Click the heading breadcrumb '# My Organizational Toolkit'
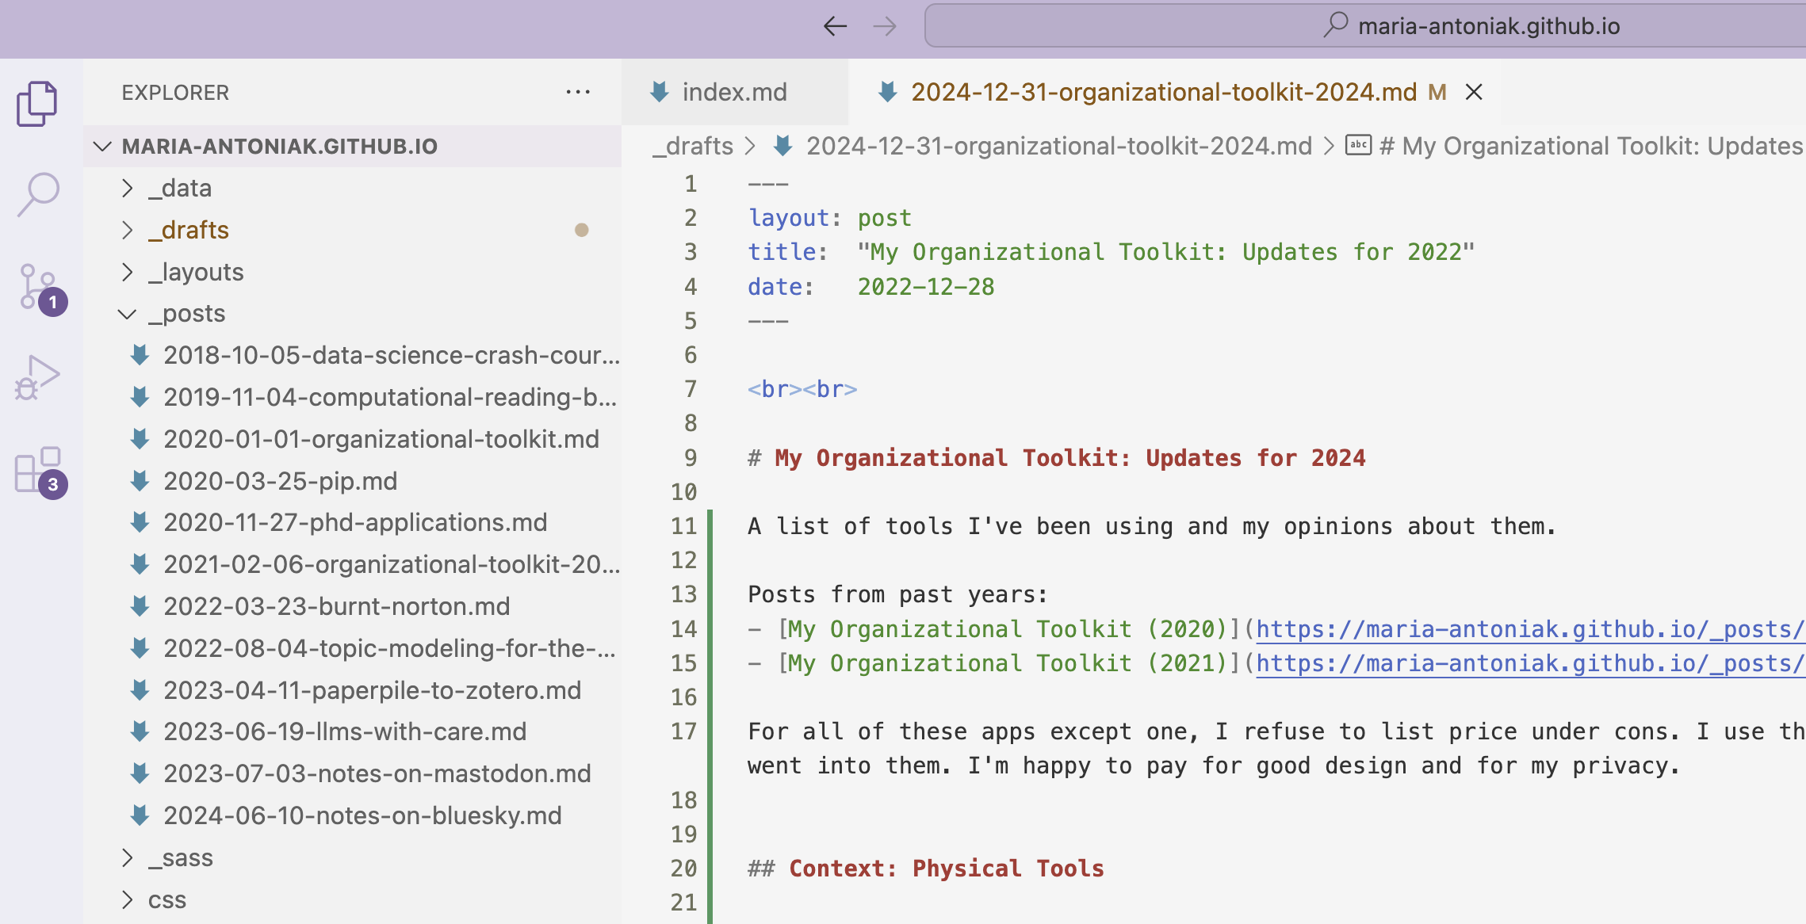Screen dimensions: 1806x924 pos(1591,146)
